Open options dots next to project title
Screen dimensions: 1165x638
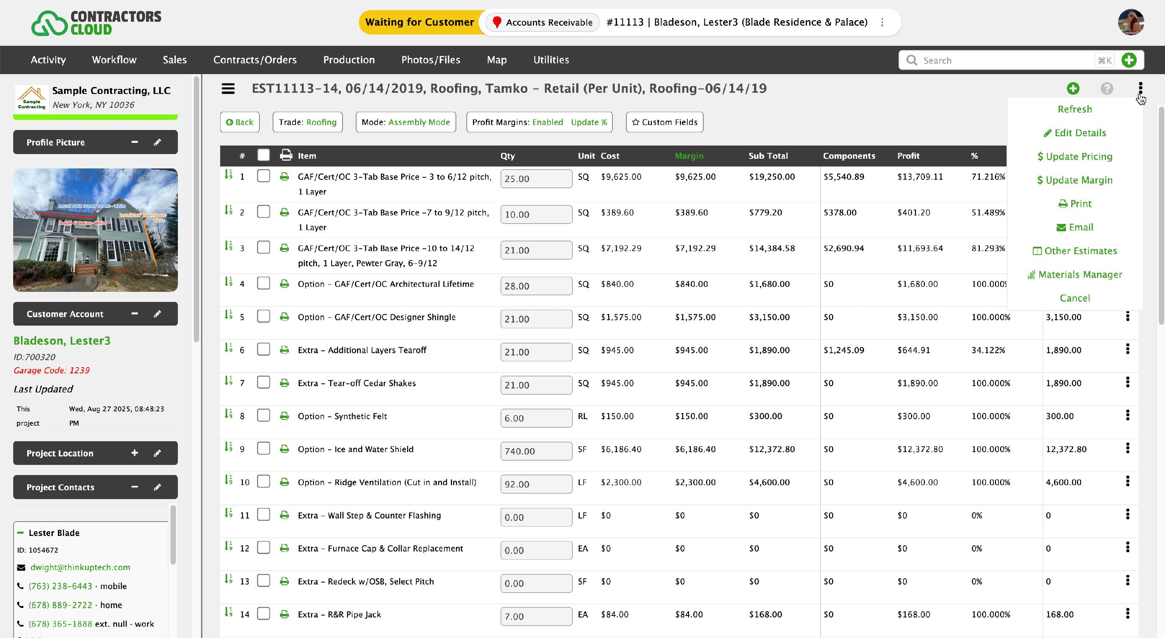point(882,22)
